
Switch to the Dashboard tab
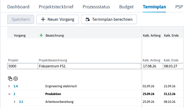click(x=18, y=7)
